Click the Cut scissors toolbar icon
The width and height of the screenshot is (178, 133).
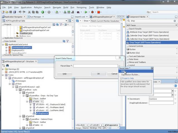tap(29, 12)
